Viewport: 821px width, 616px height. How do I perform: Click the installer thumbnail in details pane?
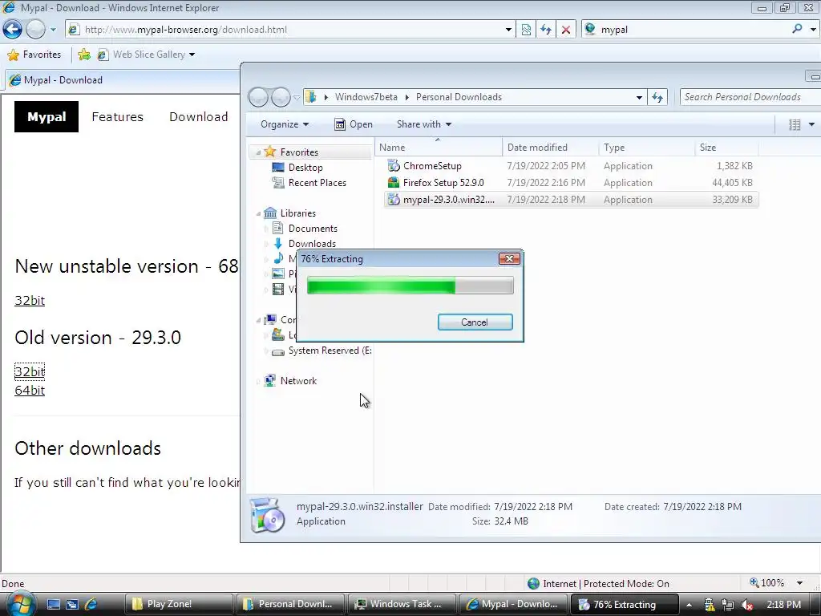tap(267, 514)
